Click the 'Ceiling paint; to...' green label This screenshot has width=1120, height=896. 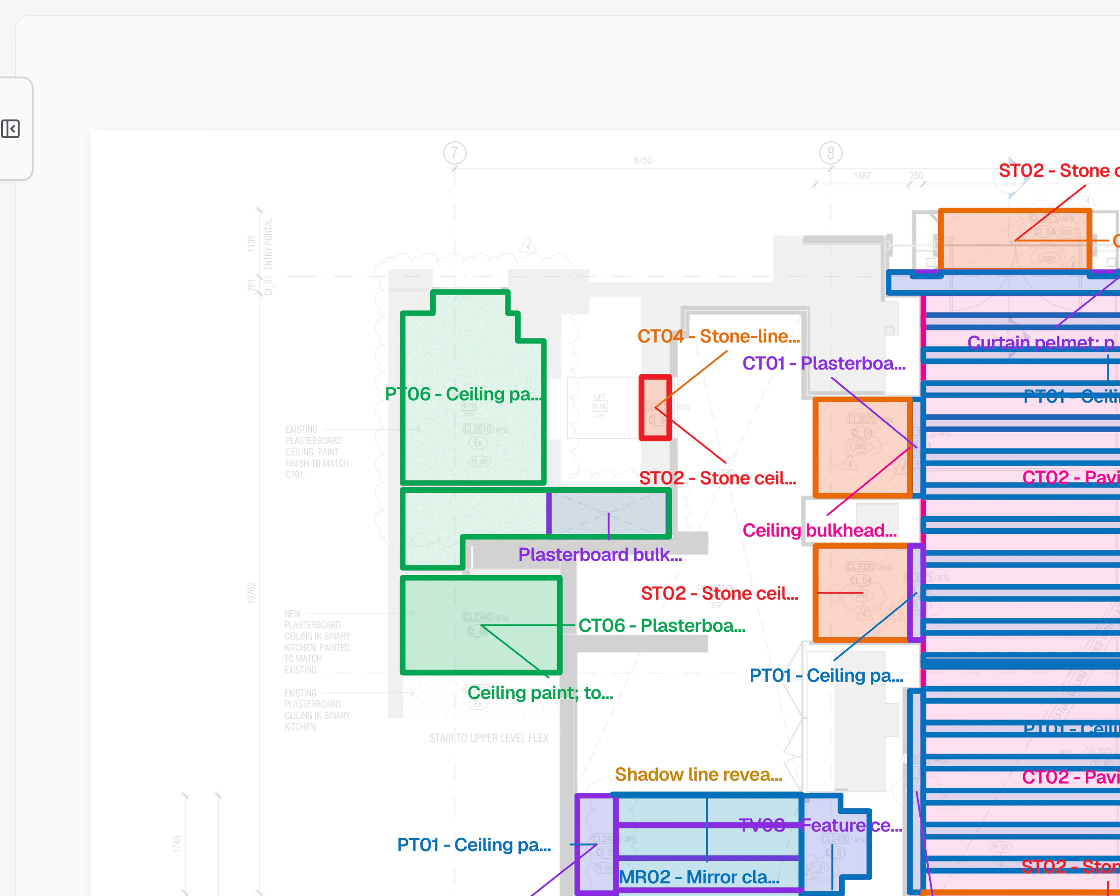tap(540, 693)
